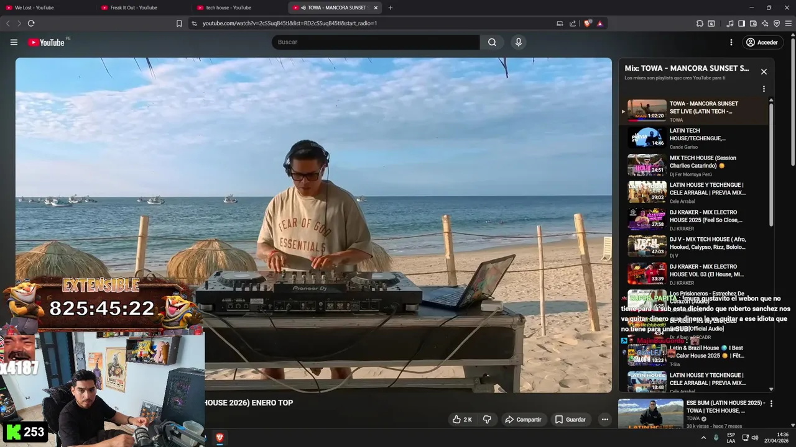The width and height of the screenshot is (796, 447).
Task: Click the YouTube search input field
Action: tap(376, 42)
